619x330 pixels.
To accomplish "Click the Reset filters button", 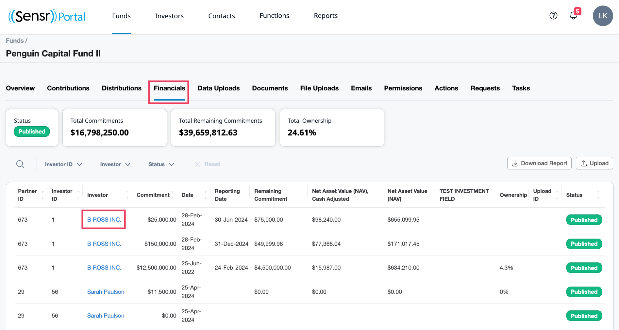I will point(207,164).
